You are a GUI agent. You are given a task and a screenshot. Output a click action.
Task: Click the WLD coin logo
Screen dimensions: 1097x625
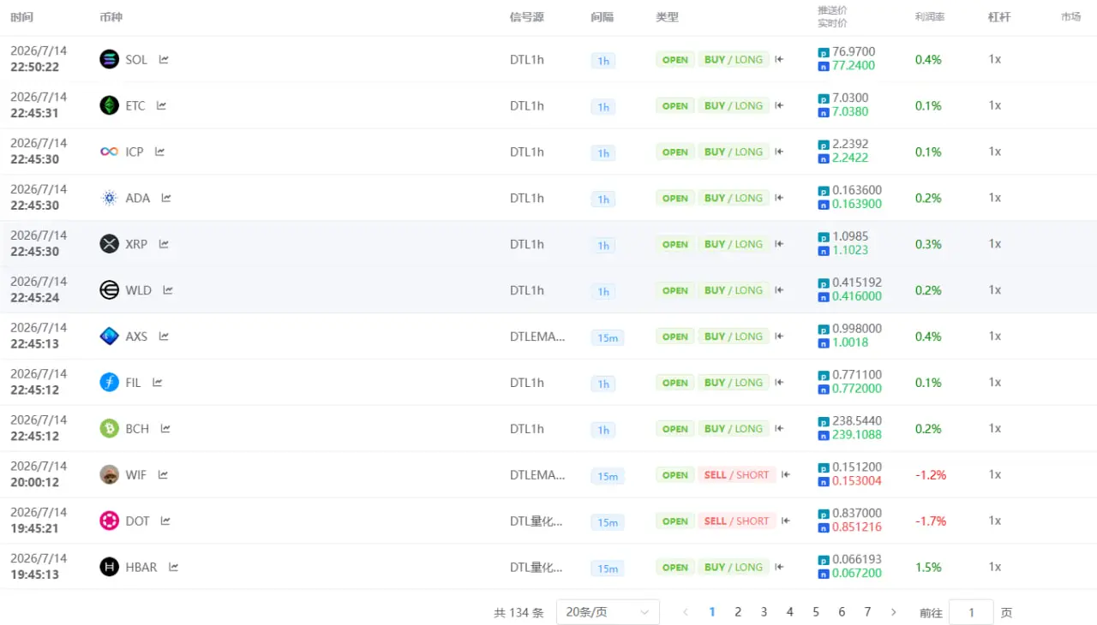(109, 290)
